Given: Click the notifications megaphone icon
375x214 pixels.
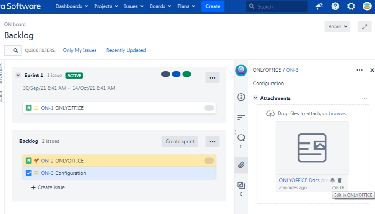Looking at the screenshot, I should [319, 6].
